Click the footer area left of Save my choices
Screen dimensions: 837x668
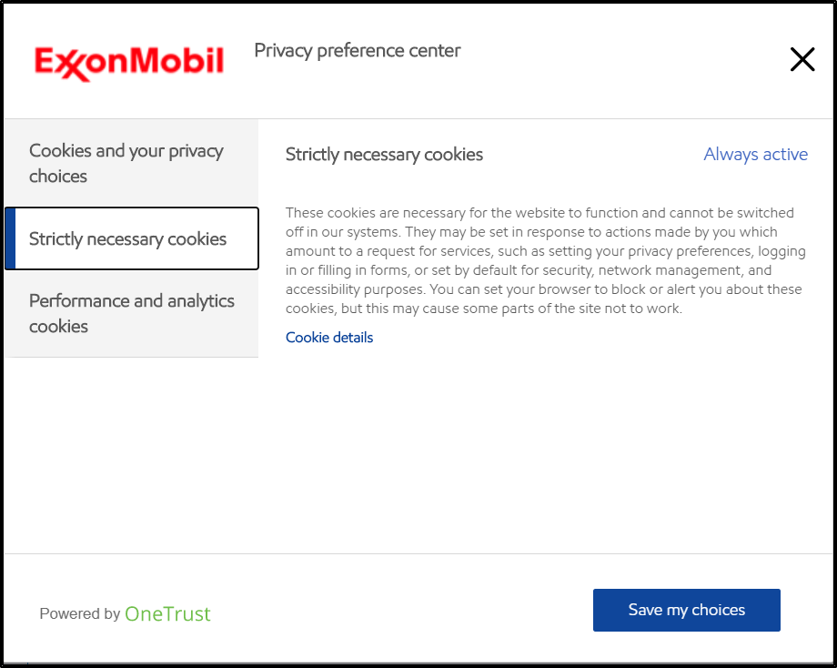coord(400,610)
